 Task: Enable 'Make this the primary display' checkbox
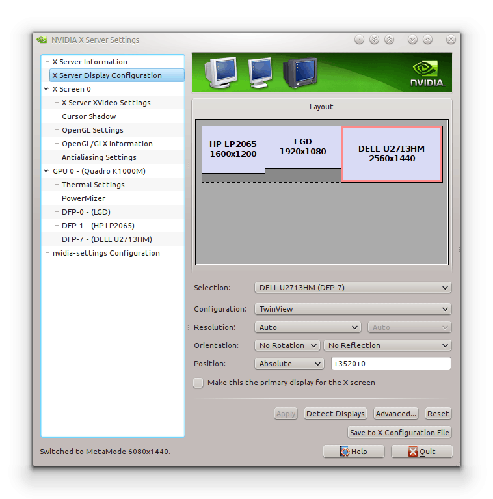pyautogui.click(x=198, y=383)
